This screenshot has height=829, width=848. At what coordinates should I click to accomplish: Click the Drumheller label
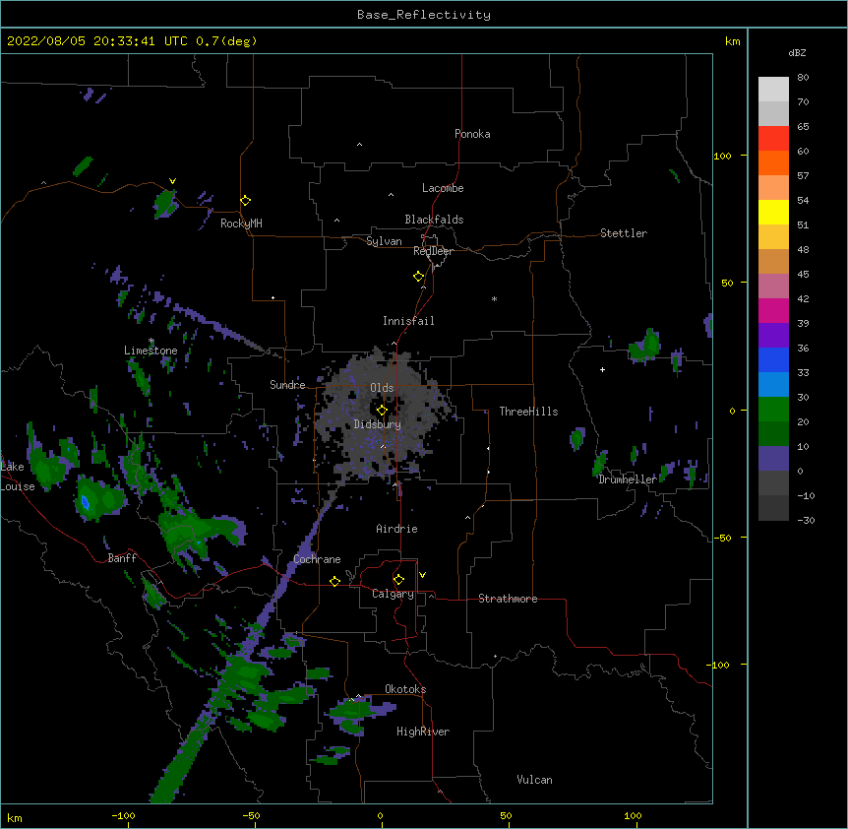pyautogui.click(x=628, y=479)
